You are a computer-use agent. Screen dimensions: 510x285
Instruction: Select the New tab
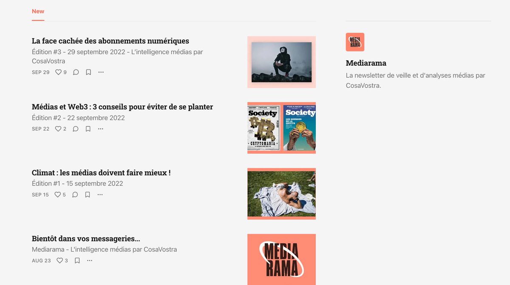coord(38,11)
